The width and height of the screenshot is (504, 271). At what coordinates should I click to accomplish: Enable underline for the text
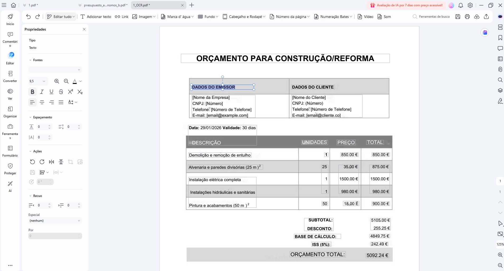click(x=51, y=92)
